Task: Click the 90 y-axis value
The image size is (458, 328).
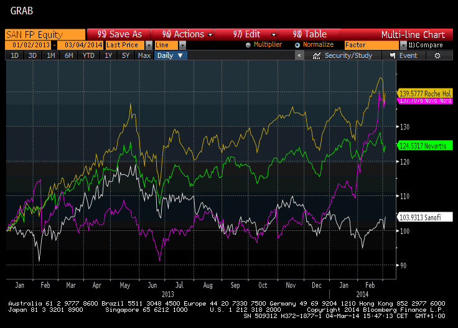Action: pyautogui.click(x=403, y=266)
